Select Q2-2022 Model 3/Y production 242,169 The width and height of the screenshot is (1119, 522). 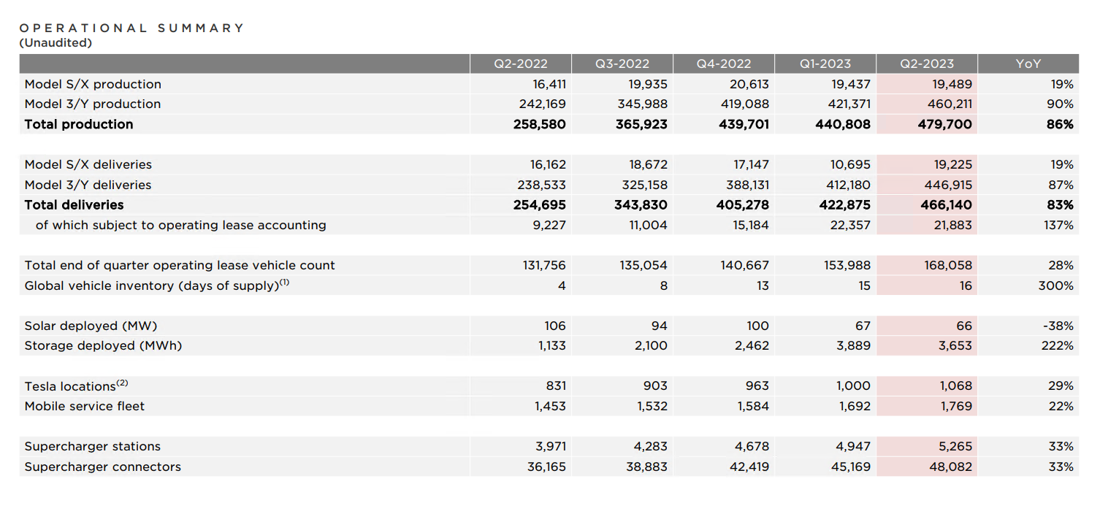pos(543,104)
